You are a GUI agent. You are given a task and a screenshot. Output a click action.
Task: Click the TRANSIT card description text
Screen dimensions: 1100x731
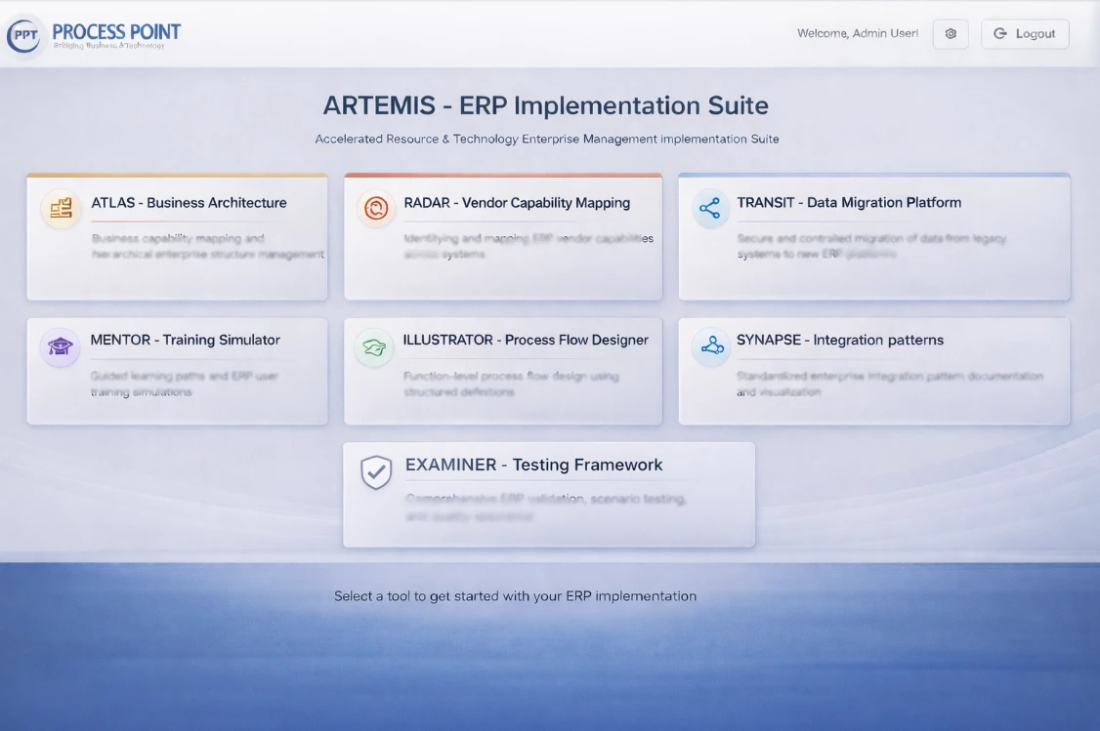pos(871,246)
